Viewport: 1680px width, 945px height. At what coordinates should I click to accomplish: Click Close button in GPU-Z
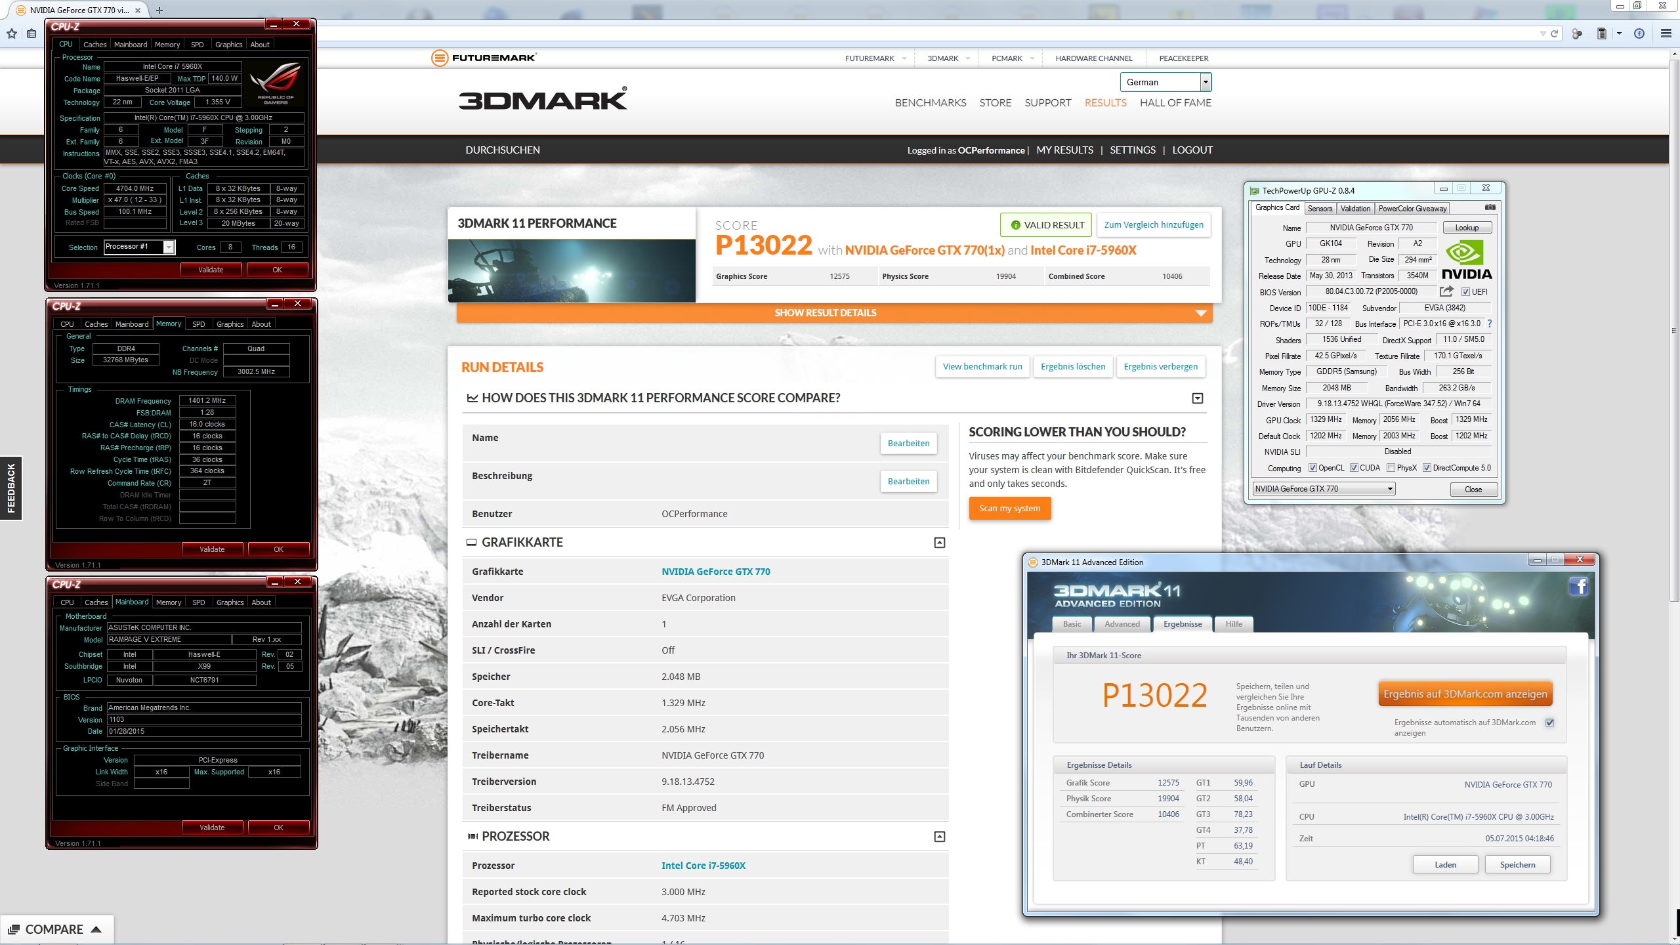tap(1473, 490)
